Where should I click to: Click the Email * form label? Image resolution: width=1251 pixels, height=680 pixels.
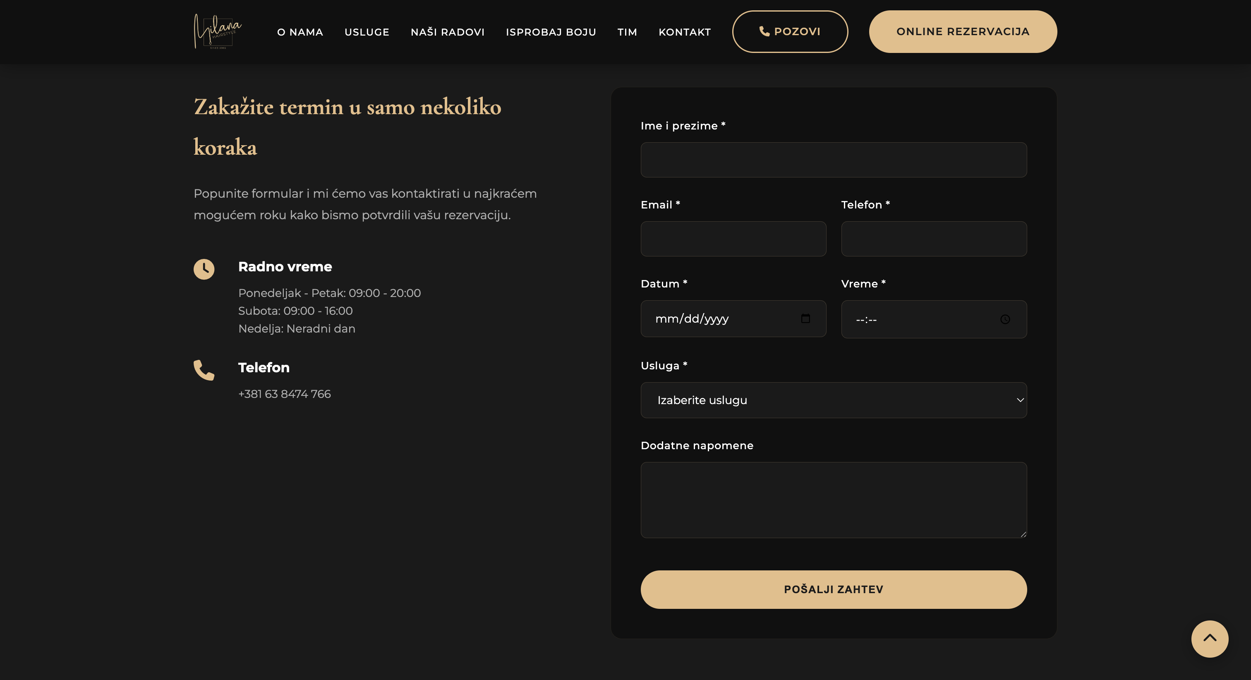coord(660,205)
